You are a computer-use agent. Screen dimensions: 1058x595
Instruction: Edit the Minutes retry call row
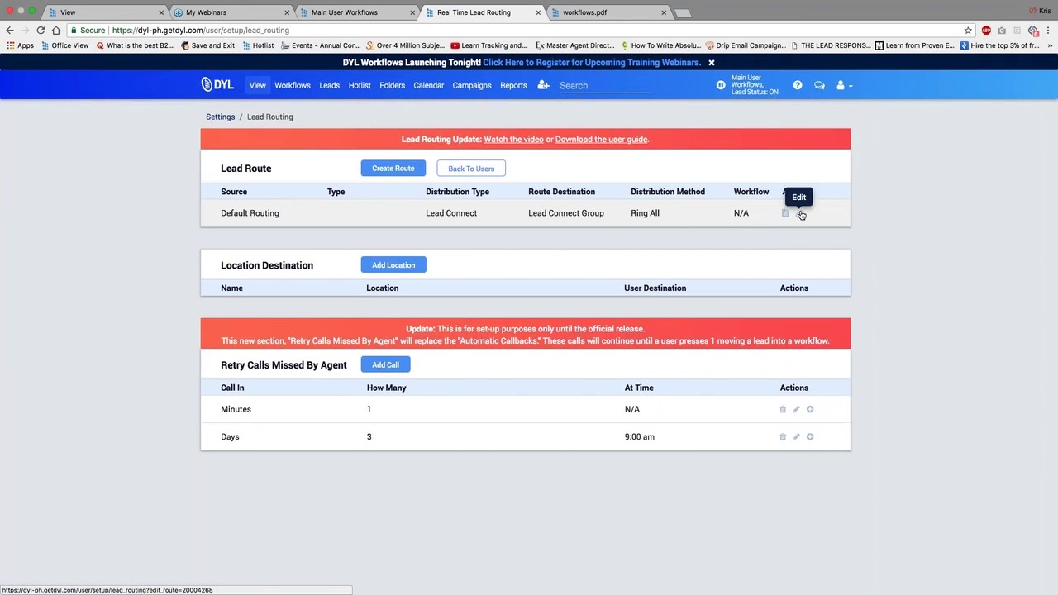[x=796, y=409]
